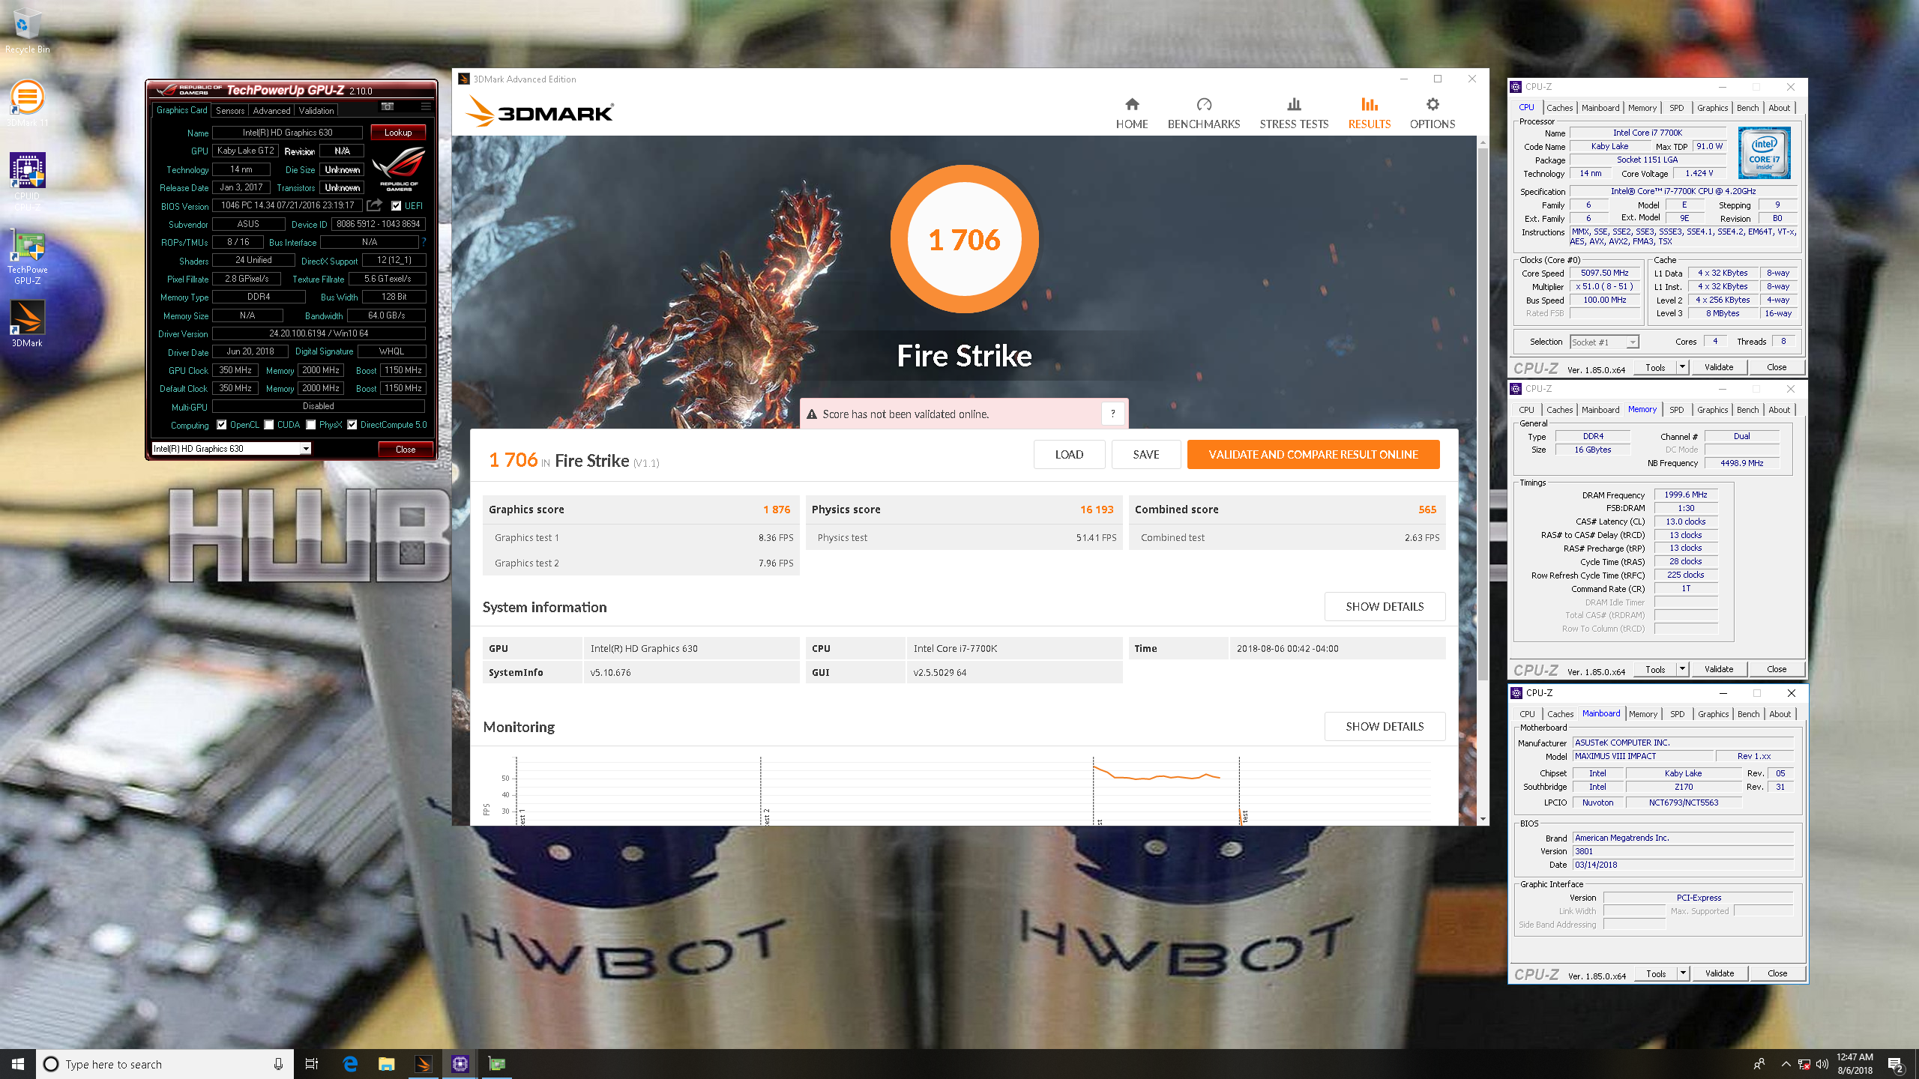Click the GPU-Z BIOS export share icon
Screen dimensions: 1919x1079
pyautogui.click(x=375, y=205)
